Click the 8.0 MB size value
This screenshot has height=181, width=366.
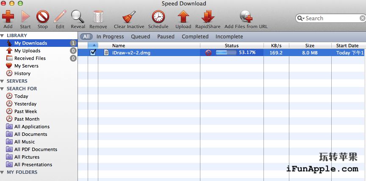click(310, 53)
